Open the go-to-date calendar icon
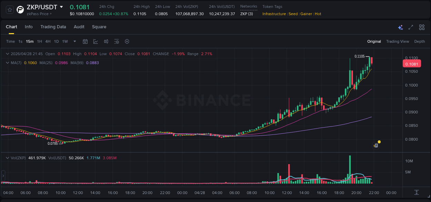Image resolution: width=431 pixels, height=202 pixels. click(85, 41)
